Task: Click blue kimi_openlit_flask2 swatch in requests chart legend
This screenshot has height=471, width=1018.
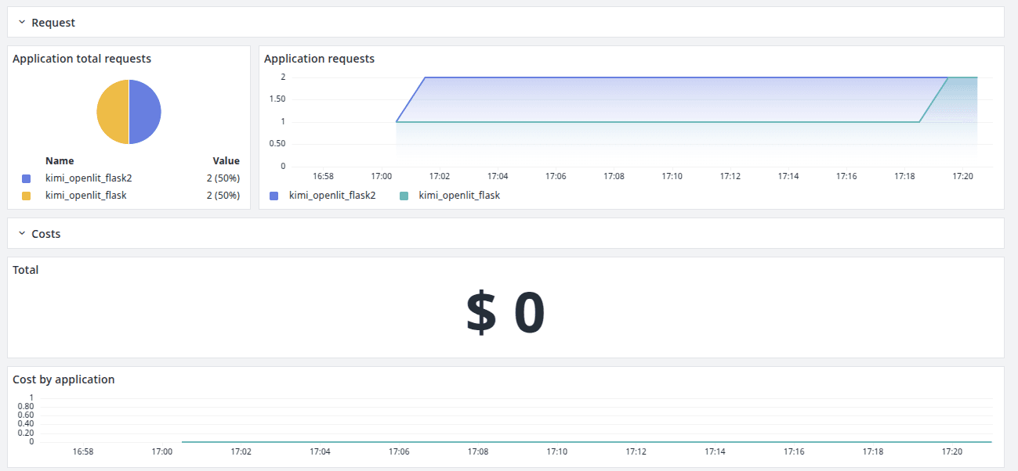Action: pyautogui.click(x=274, y=196)
